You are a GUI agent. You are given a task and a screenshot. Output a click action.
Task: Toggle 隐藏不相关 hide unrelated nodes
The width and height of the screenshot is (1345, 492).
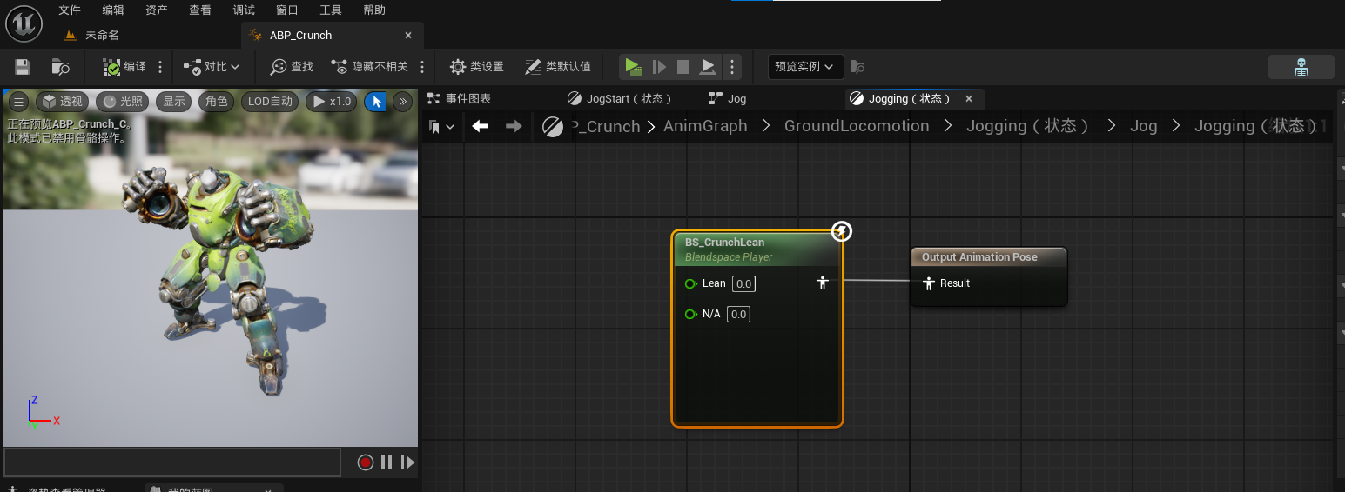(370, 67)
